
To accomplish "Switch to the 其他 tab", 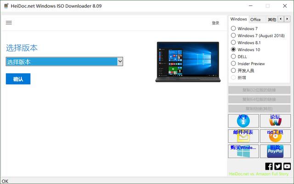I will coord(271,19).
